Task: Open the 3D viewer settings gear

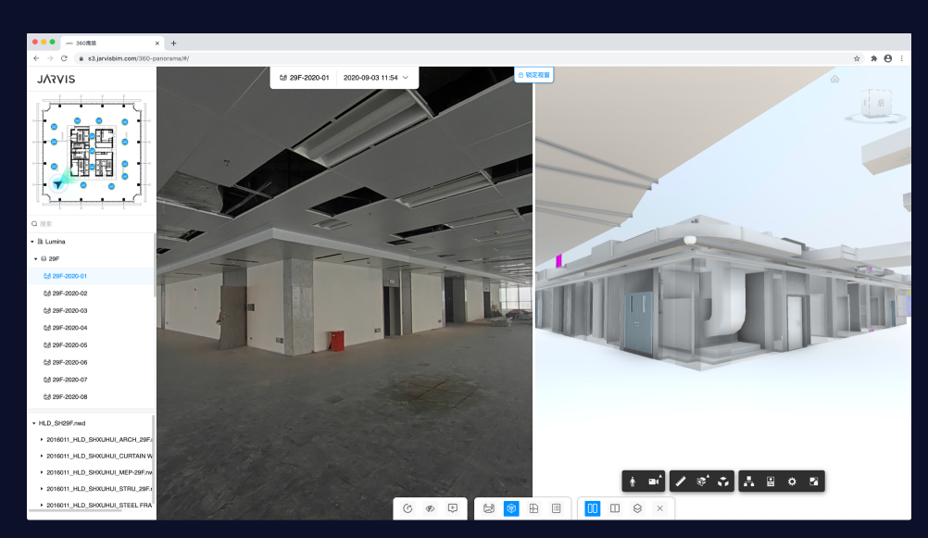Action: [792, 482]
